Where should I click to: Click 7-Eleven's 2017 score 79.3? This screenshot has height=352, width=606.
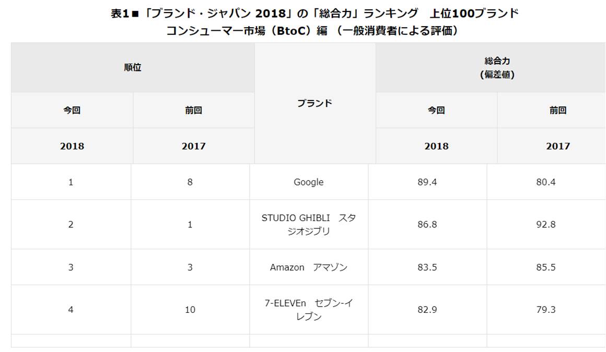point(546,310)
